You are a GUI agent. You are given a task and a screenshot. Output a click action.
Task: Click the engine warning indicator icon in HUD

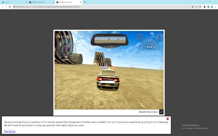(152, 34)
